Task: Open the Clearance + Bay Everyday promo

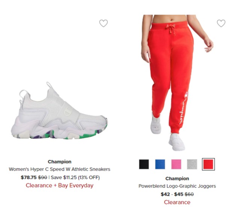Action: [x=59, y=185]
